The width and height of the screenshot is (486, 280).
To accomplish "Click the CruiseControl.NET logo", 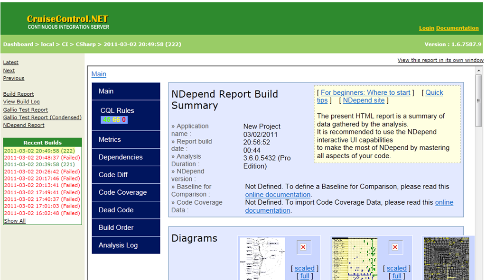I will tap(68, 22).
